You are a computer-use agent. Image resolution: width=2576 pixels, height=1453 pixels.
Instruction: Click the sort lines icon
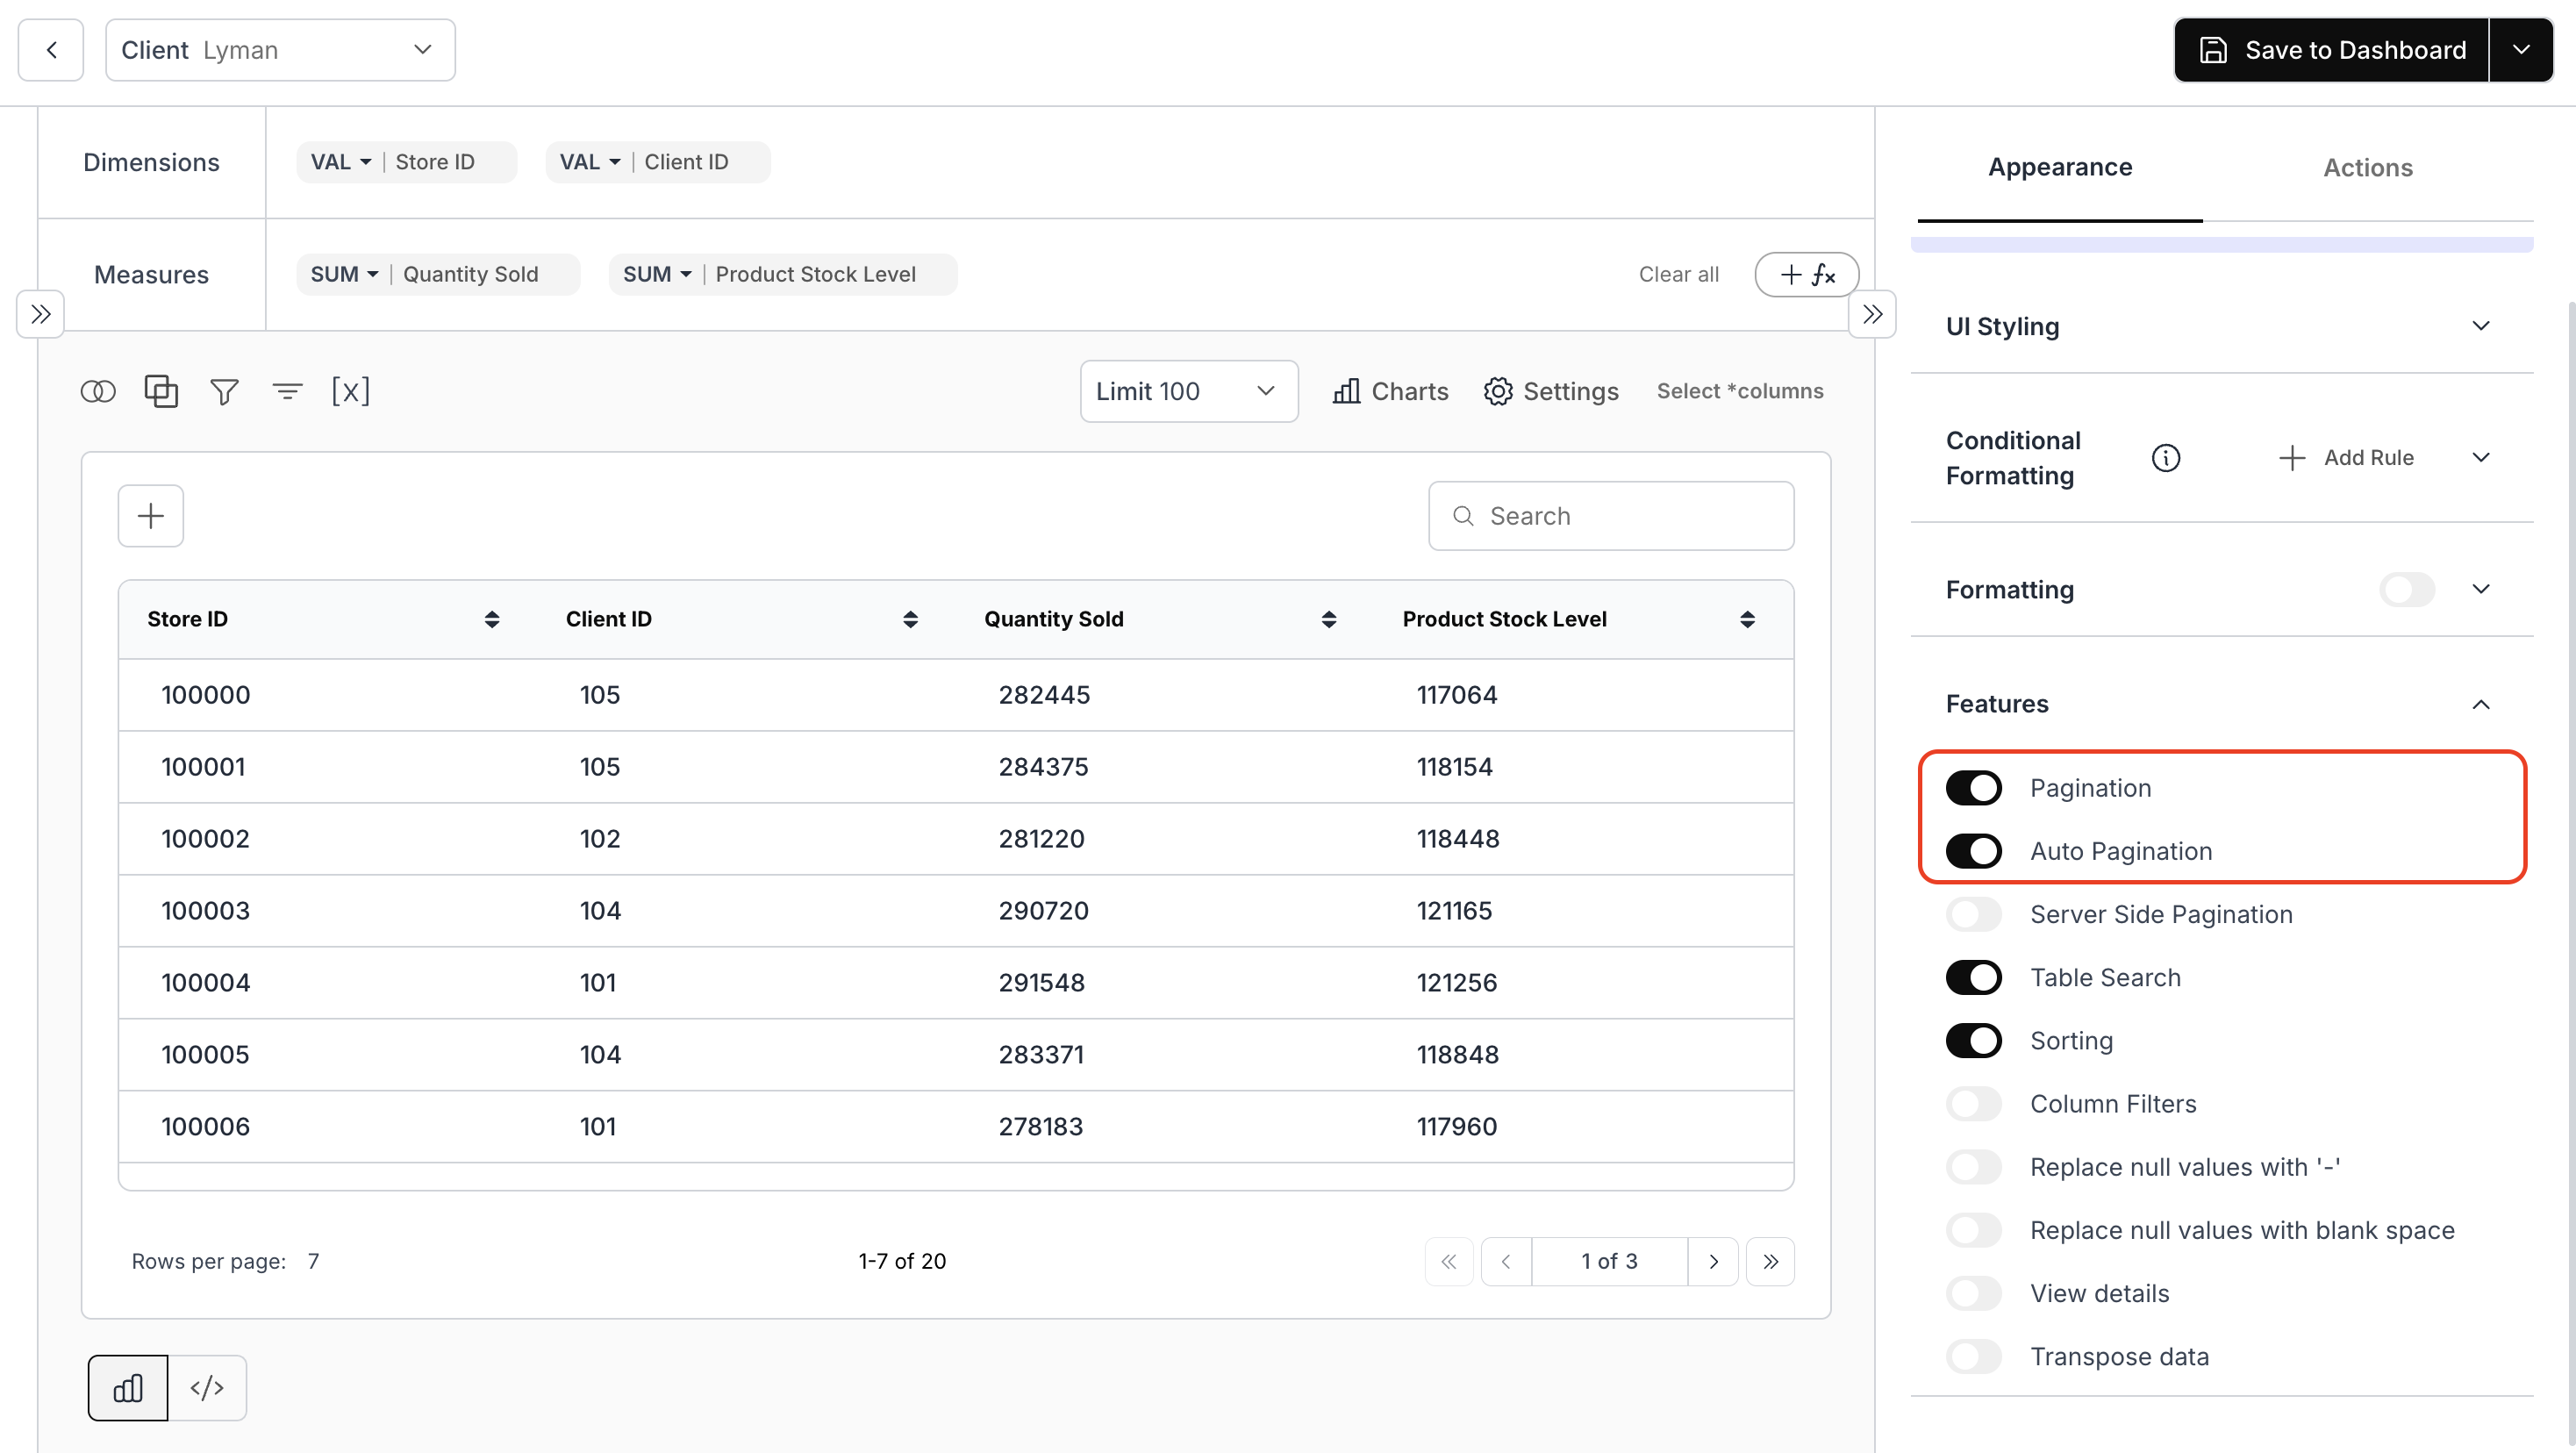287,391
